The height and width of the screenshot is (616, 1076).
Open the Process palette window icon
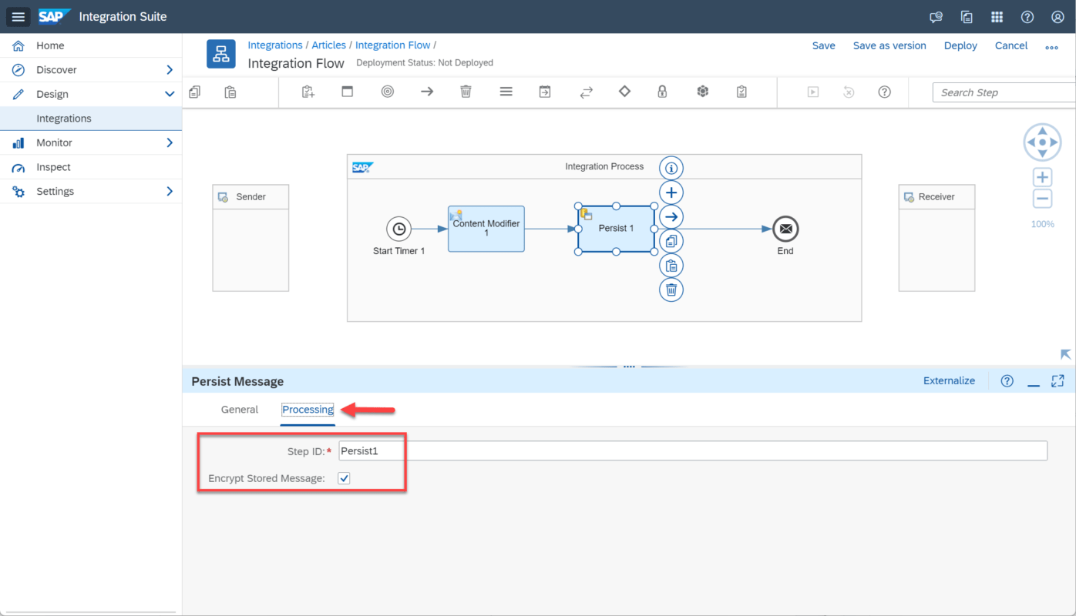click(348, 92)
